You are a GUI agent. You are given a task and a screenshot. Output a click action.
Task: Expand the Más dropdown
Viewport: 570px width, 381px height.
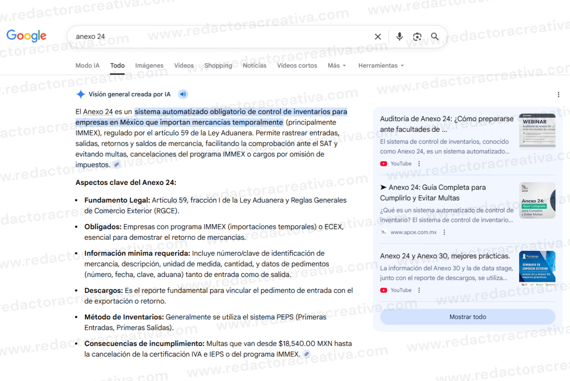point(337,65)
